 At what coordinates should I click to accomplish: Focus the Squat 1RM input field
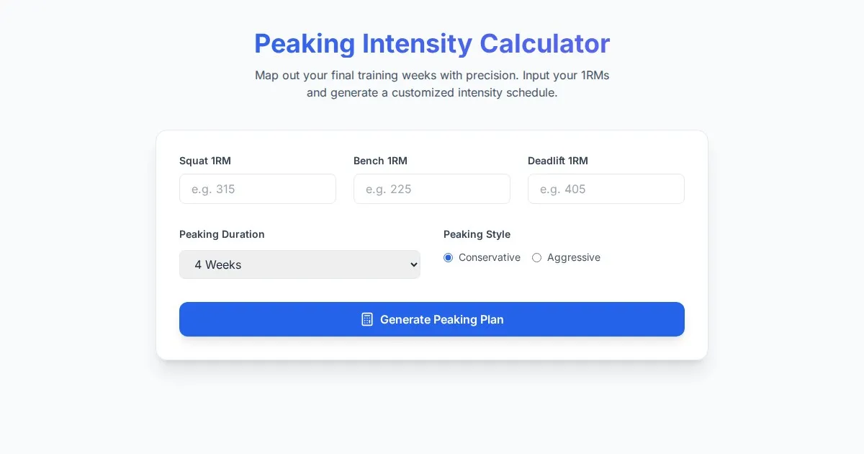(257, 189)
